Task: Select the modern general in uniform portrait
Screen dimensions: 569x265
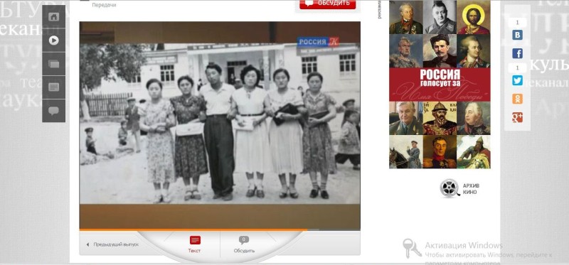Action: point(406,118)
